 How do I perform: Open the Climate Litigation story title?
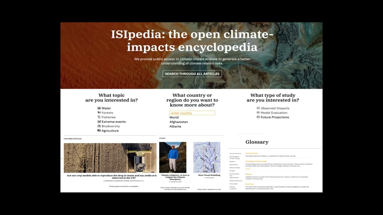(175, 177)
